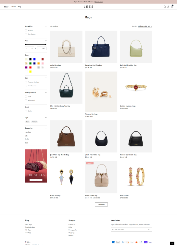Open the shopping cart icon
Image resolution: width=177 pixels, height=245 pixels.
coord(172,7)
